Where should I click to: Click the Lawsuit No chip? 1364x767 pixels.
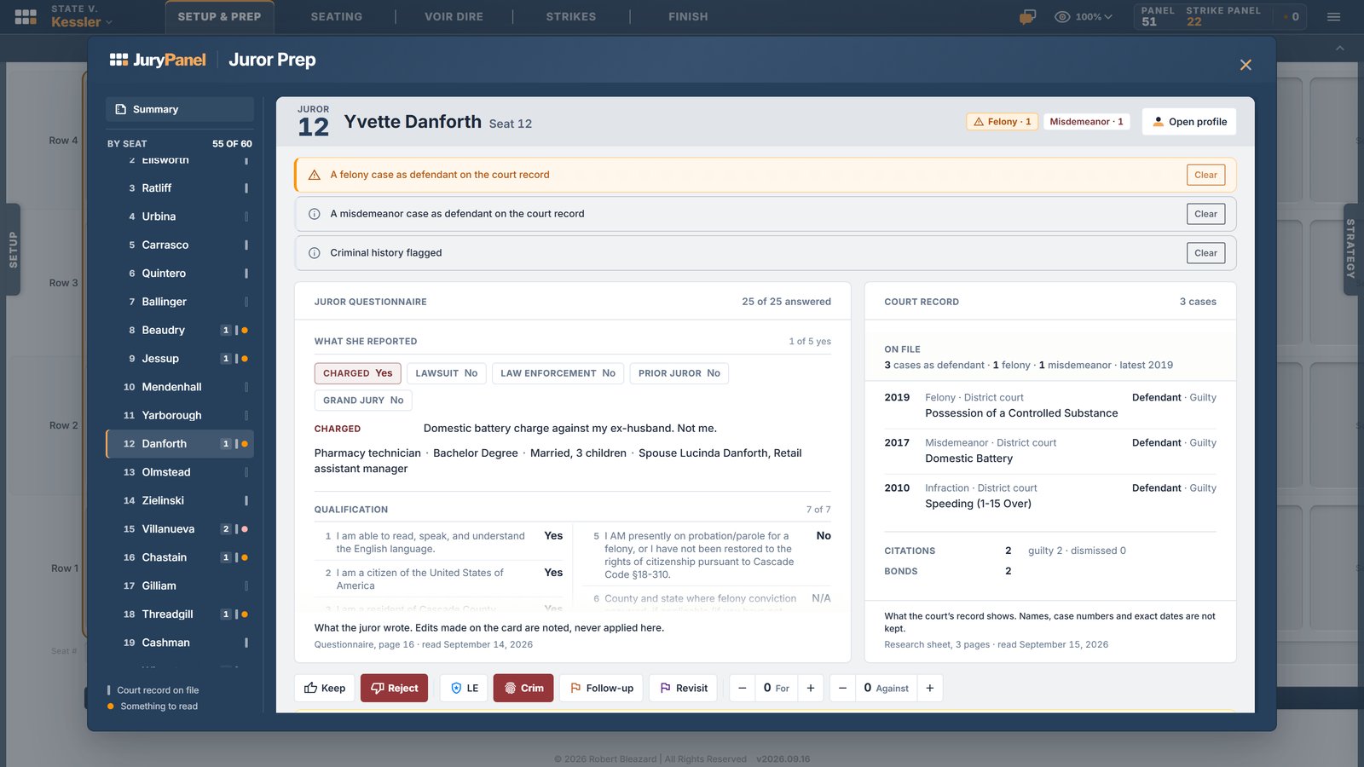click(447, 373)
